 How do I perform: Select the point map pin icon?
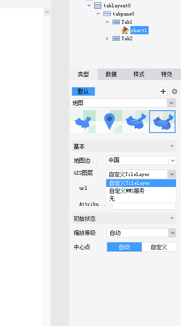click(109, 122)
